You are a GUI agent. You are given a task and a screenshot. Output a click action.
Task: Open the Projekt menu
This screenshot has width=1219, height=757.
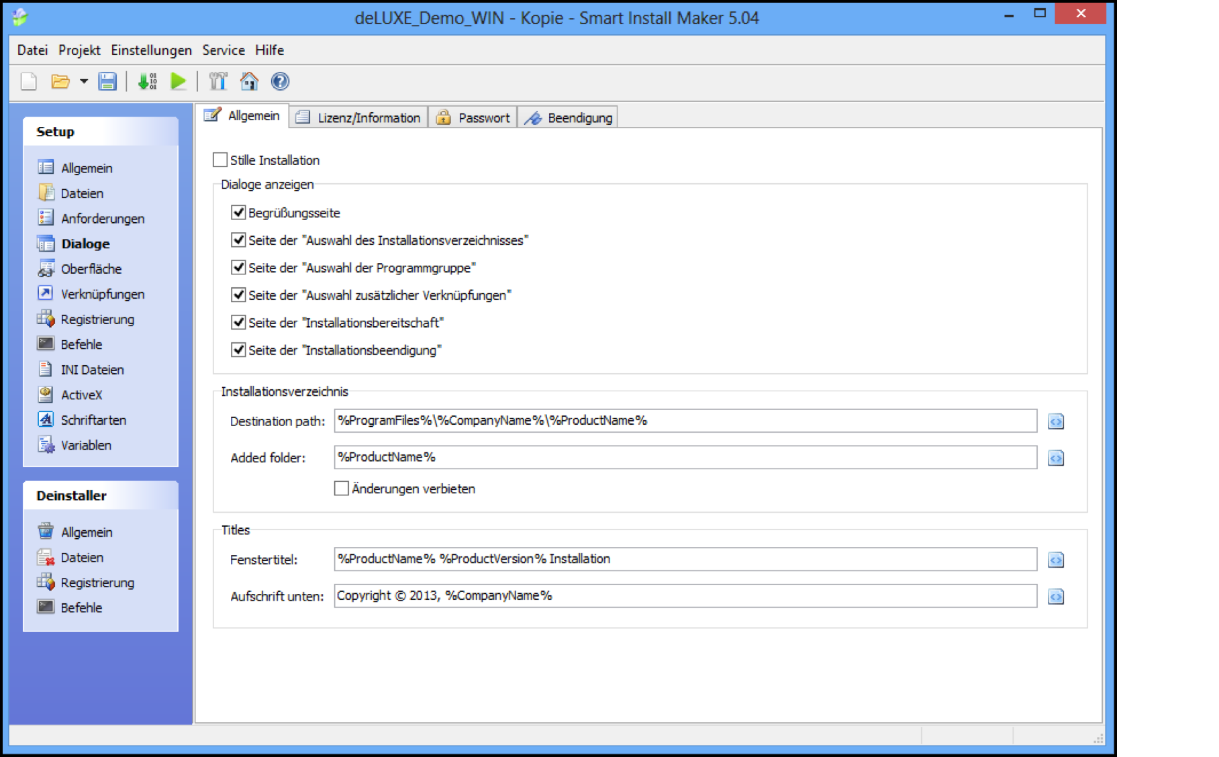(79, 50)
